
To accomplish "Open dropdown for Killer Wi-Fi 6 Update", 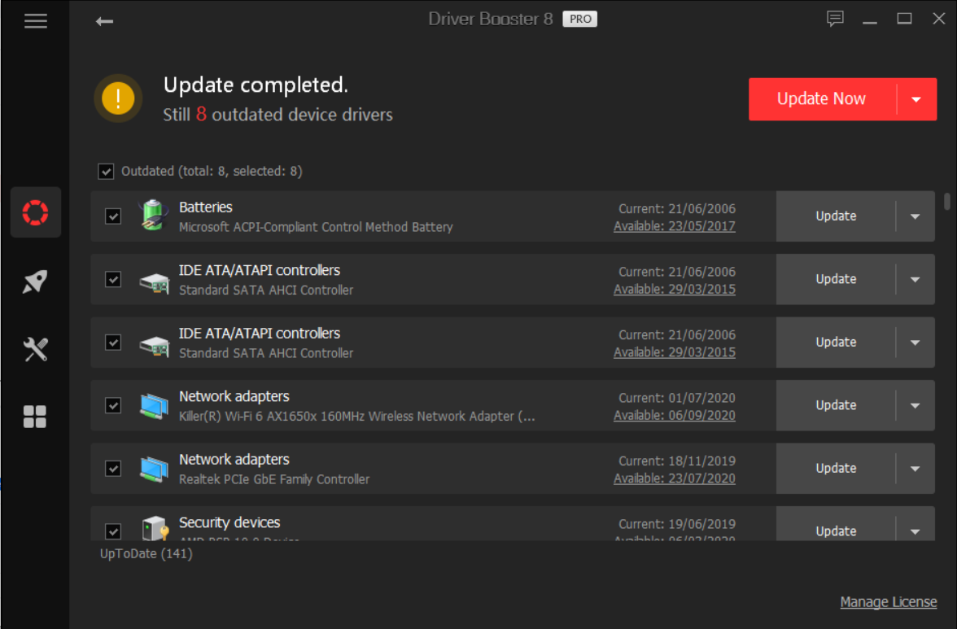I will click(x=915, y=405).
